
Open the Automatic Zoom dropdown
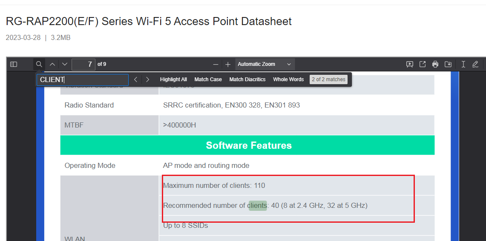tap(265, 64)
